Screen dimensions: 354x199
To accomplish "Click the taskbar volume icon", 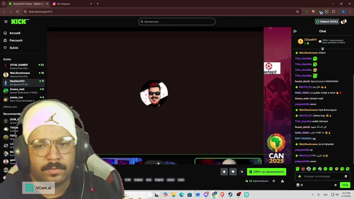I will 337,195.
